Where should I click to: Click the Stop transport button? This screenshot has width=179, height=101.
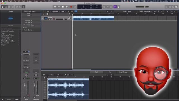[63, 7]
